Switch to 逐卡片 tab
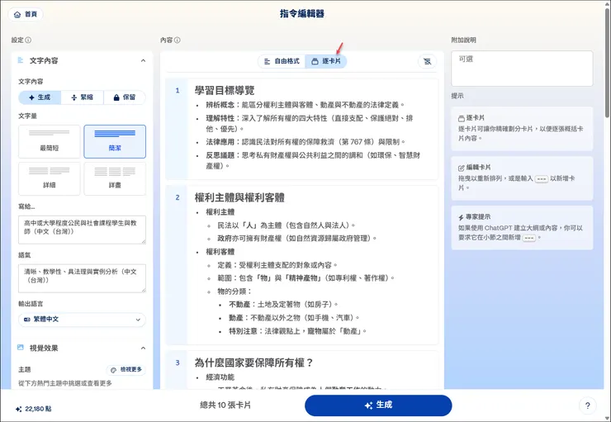The image size is (611, 422). pos(326,61)
